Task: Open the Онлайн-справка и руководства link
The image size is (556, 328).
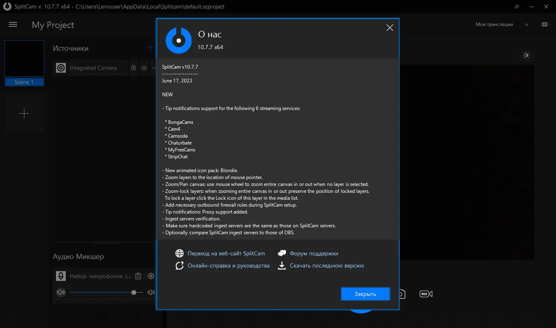Action: (229, 265)
